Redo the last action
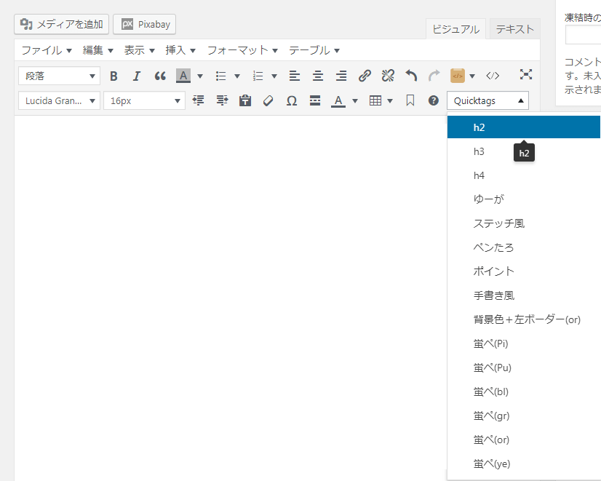The image size is (601, 481). (434, 76)
